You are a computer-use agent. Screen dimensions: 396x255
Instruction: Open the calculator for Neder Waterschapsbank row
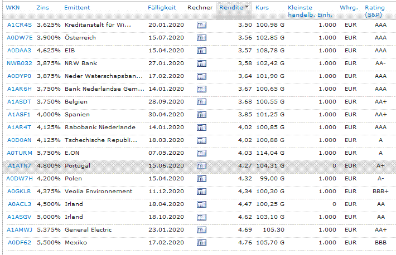pos(201,76)
